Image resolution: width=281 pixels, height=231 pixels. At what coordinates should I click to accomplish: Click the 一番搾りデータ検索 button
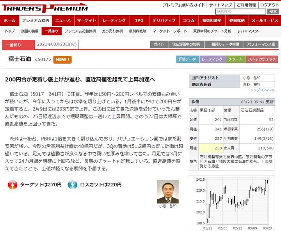click(224, 44)
